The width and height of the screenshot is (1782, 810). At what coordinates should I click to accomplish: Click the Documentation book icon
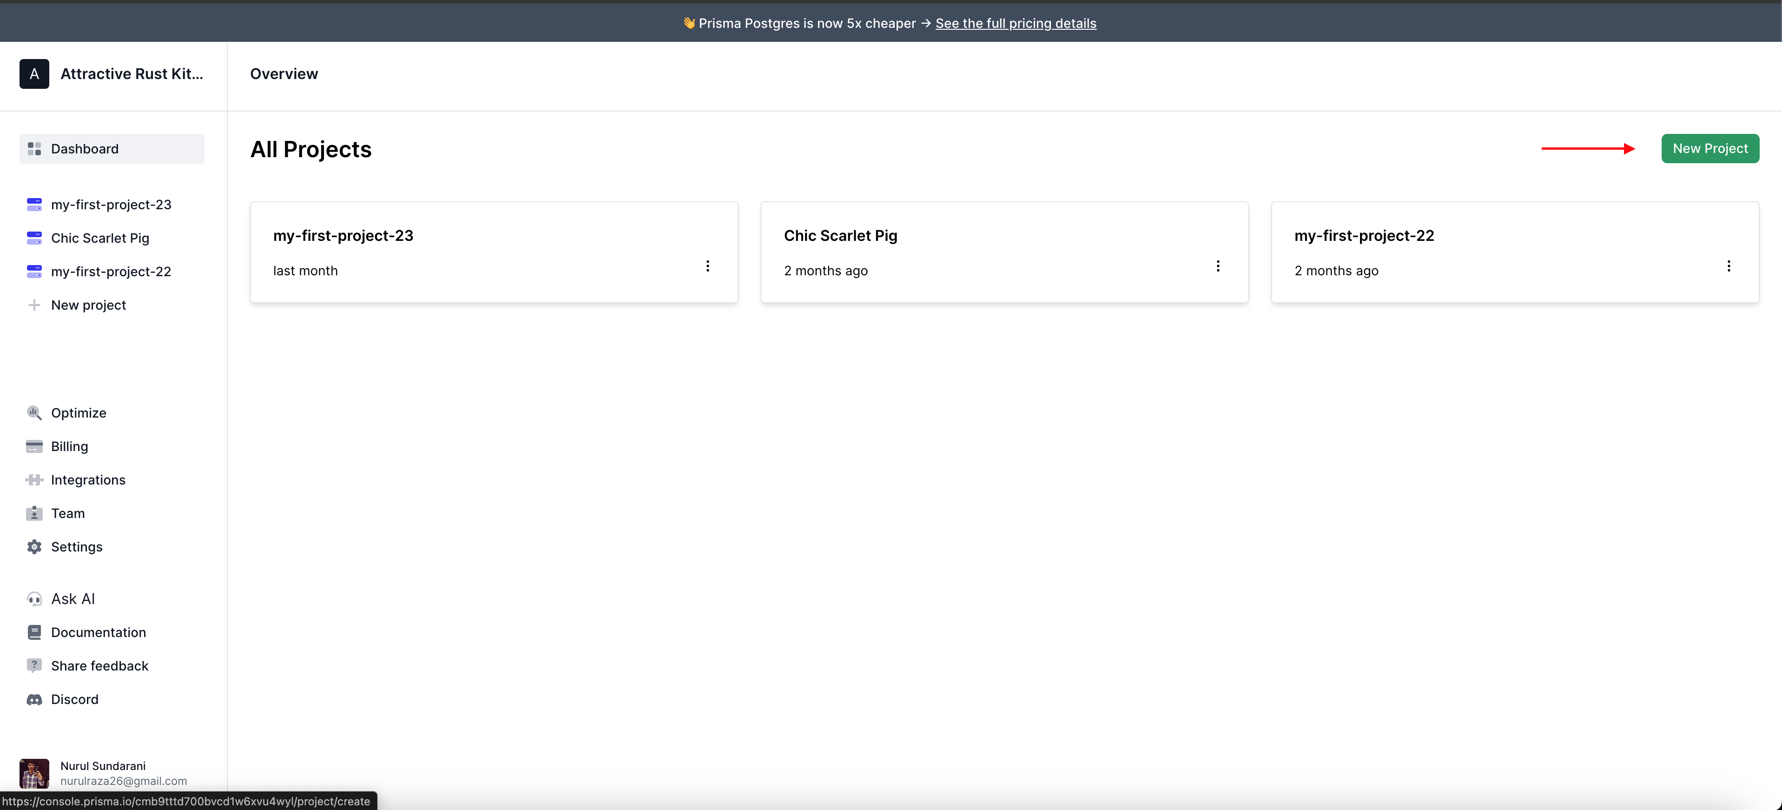click(x=34, y=632)
